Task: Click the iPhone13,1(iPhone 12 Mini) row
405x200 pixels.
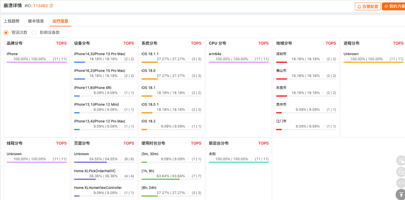Action: click(x=104, y=107)
